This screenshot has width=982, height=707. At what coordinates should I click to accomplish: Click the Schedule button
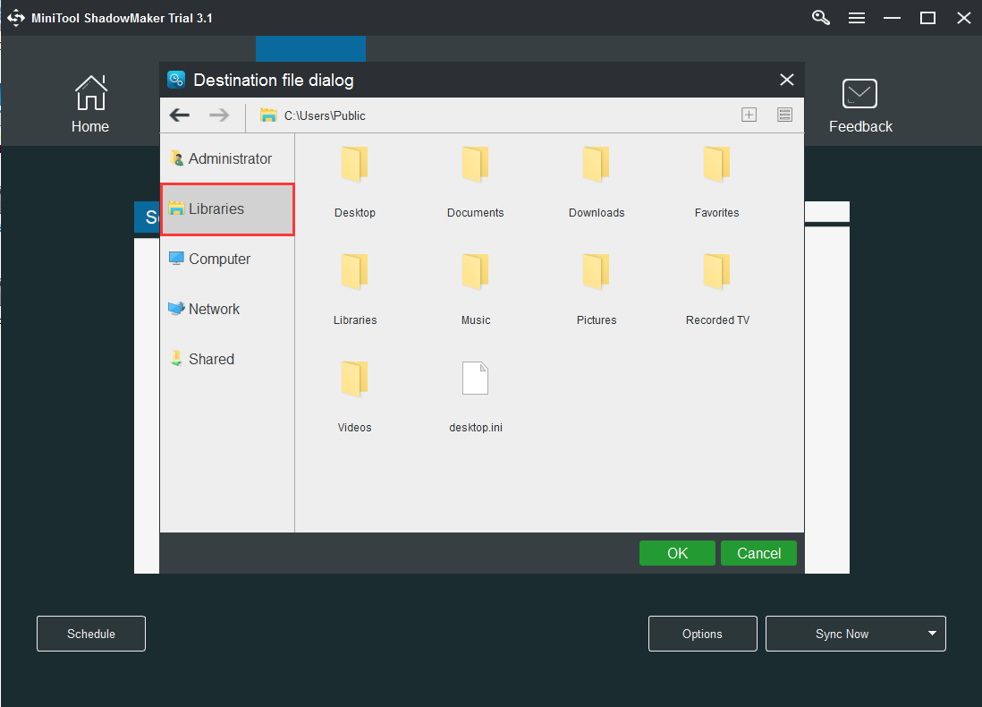91,634
